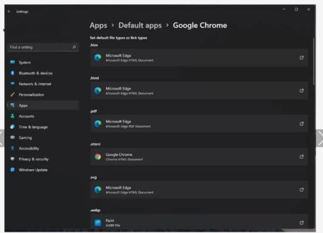Click the Network & internet wifi icon

(x=13, y=84)
